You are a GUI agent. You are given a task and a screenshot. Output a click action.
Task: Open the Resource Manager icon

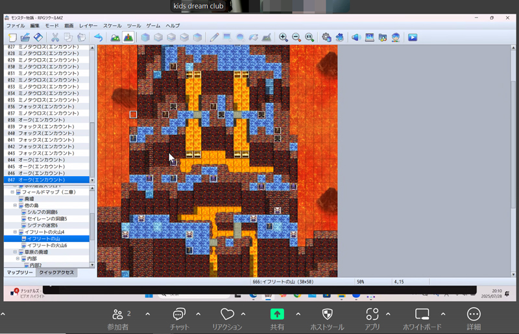pyautogui.click(x=383, y=38)
